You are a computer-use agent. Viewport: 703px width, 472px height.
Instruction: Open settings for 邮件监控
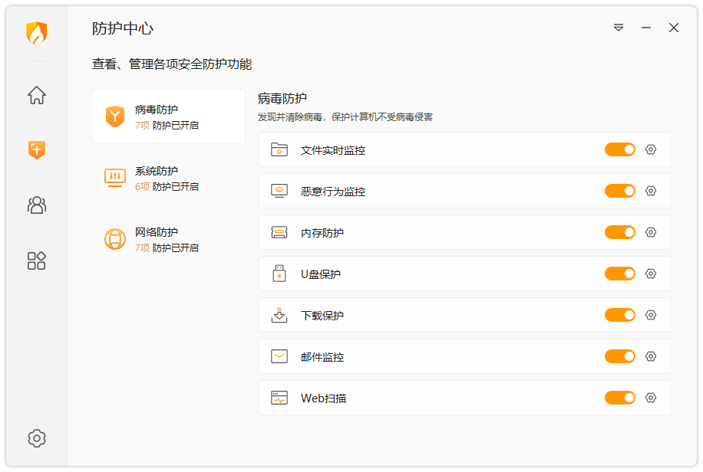651,356
